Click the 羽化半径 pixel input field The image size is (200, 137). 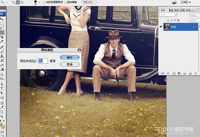pos(43,61)
